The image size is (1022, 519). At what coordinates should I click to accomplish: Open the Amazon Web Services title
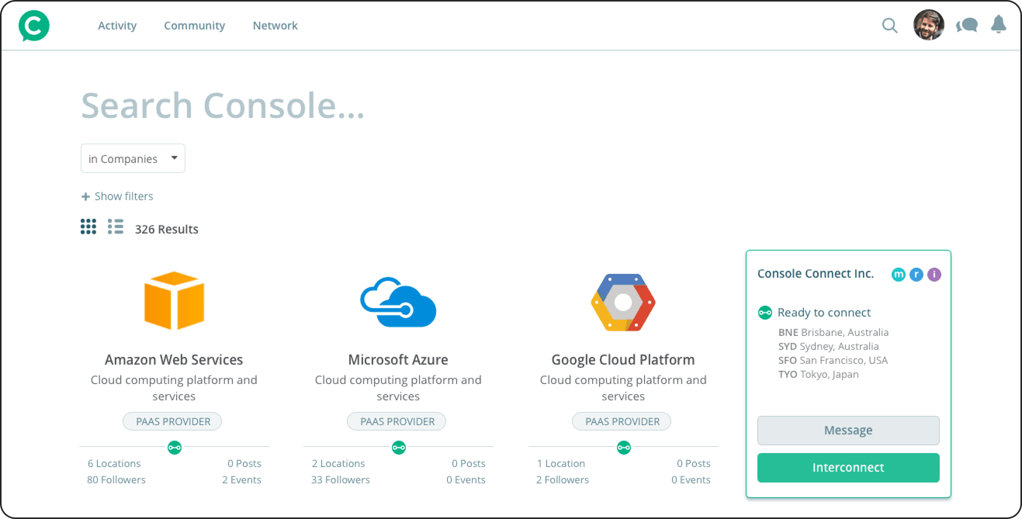[174, 360]
